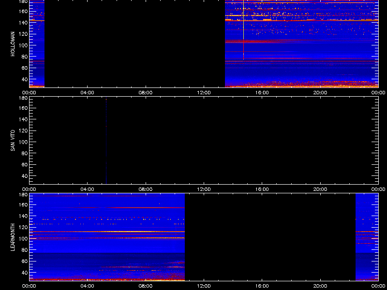Select the 160 frequency label on Learmonth axis
This screenshot has width=387, height=290.
(23, 204)
